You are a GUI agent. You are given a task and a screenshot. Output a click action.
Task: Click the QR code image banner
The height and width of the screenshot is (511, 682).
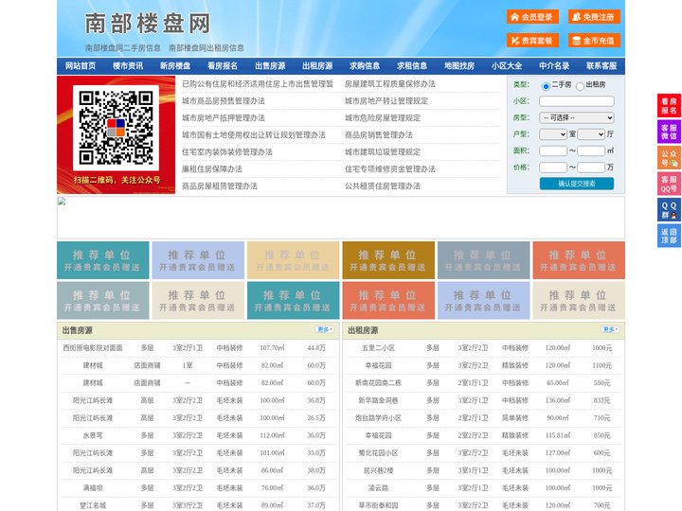click(117, 134)
